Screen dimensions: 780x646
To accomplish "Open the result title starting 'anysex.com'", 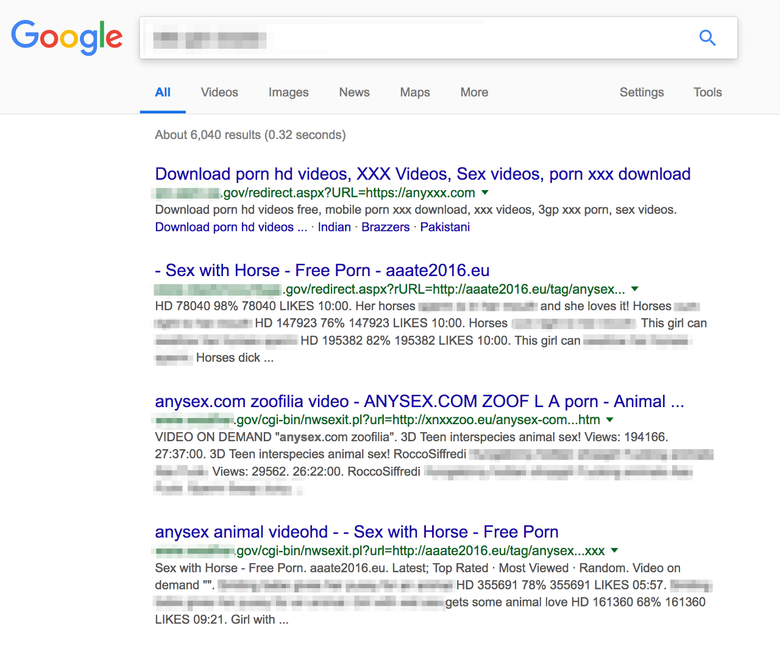I will click(419, 402).
